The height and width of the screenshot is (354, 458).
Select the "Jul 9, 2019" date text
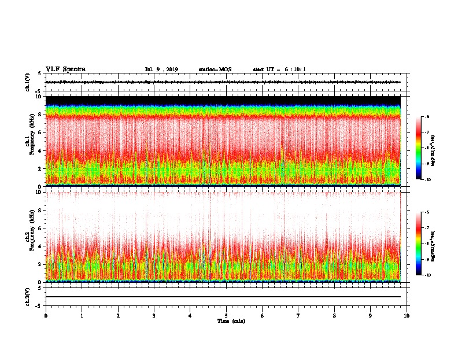point(161,69)
